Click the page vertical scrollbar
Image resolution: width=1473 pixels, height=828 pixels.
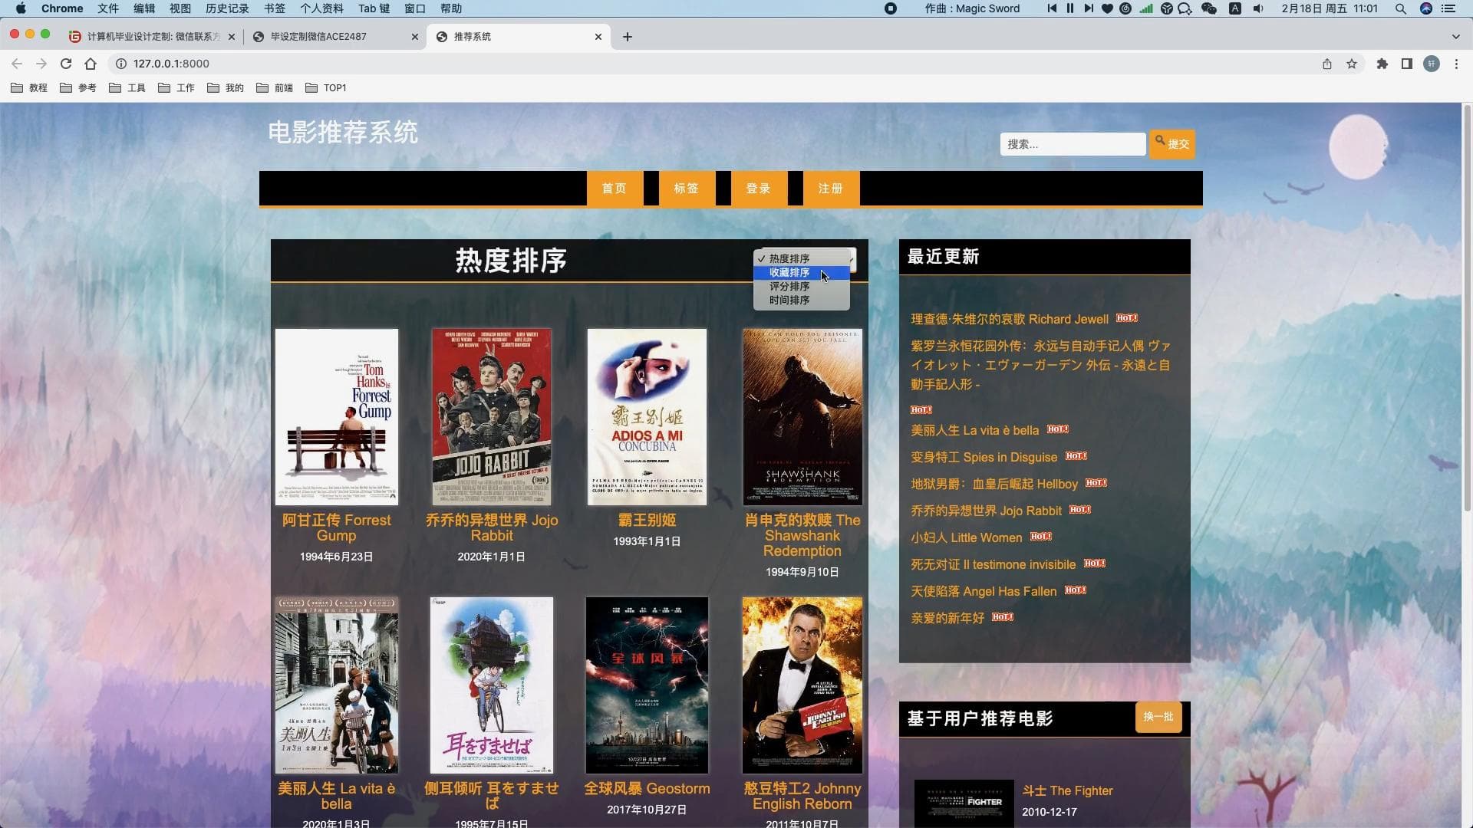click(x=1468, y=307)
